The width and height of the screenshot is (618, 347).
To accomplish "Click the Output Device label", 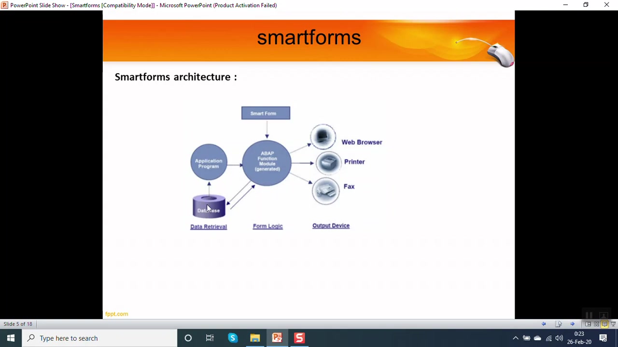I will (x=331, y=226).
